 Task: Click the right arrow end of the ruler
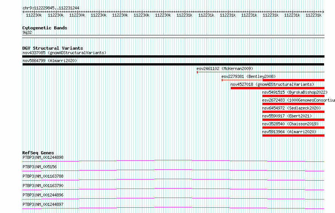coord(323,12)
